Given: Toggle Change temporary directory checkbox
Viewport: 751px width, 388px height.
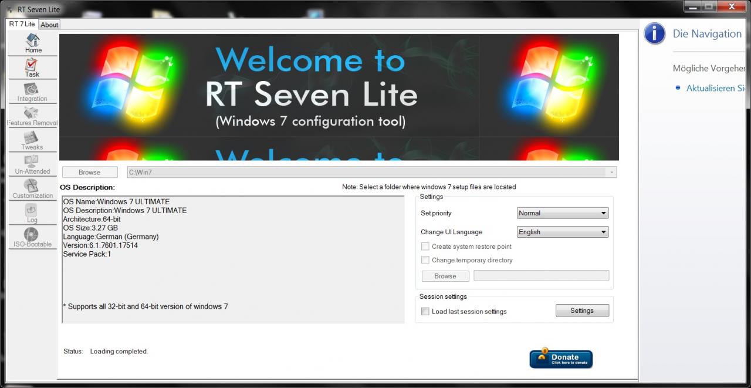Looking at the screenshot, I should [x=425, y=260].
